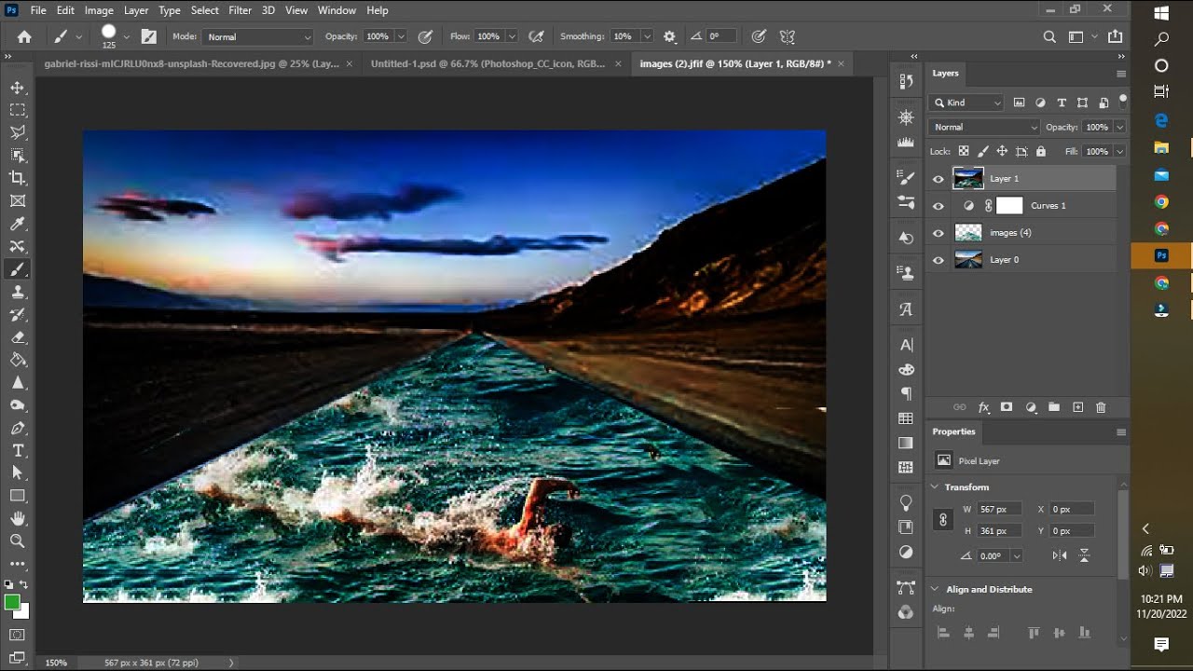Select the Zoom tool in toolbar
The image size is (1193, 671).
tap(18, 541)
